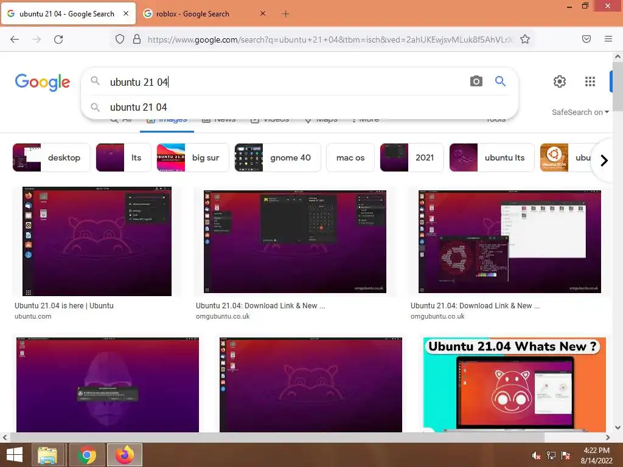Open the ubuntu.com hippo wallpaper thumbnail
Screen dimensions: 623x467
[97, 241]
